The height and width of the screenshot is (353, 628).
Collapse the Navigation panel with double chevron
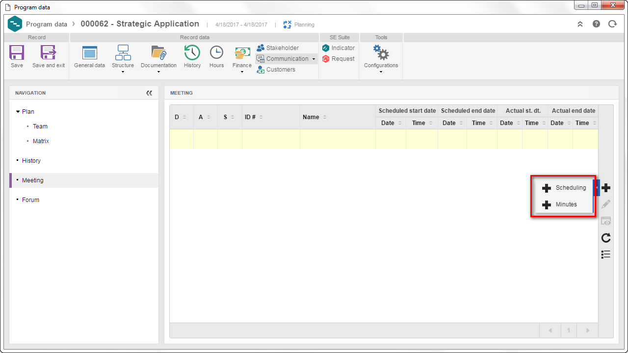click(x=149, y=93)
